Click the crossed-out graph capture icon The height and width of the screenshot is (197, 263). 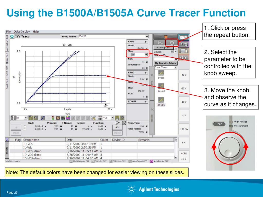click(58, 118)
